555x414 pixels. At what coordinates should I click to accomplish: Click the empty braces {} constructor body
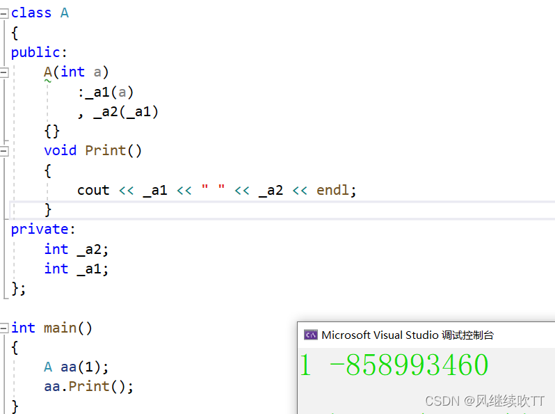click(51, 132)
